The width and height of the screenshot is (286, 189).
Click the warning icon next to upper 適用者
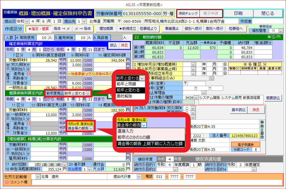pyautogui.click(x=28, y=74)
